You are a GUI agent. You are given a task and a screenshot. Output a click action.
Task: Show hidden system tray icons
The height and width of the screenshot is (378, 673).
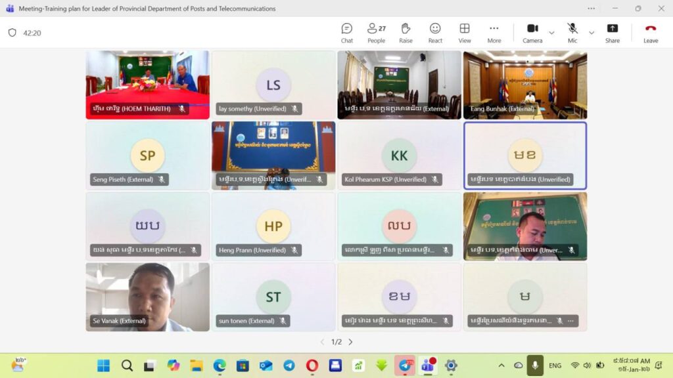coord(501,366)
